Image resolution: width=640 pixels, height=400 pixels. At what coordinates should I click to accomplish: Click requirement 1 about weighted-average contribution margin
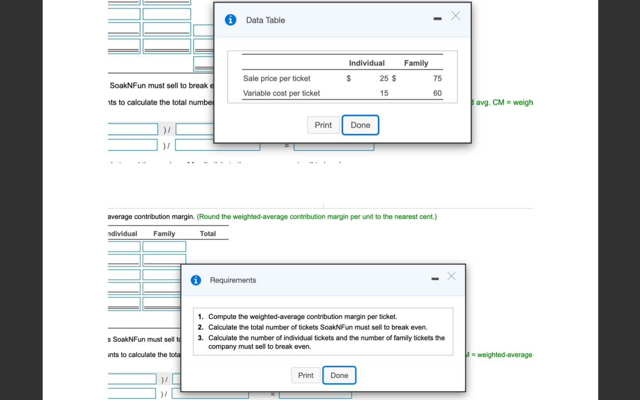[303, 316]
